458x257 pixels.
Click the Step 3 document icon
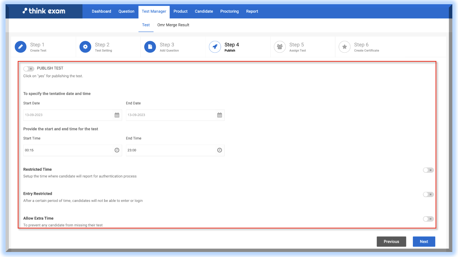click(x=150, y=47)
